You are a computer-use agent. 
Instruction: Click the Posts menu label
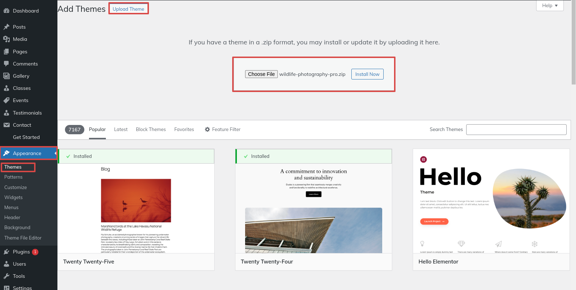tap(19, 27)
